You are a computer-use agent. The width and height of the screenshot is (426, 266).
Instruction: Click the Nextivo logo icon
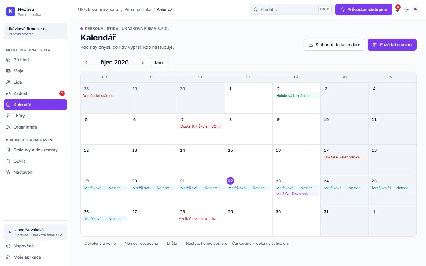(11, 12)
